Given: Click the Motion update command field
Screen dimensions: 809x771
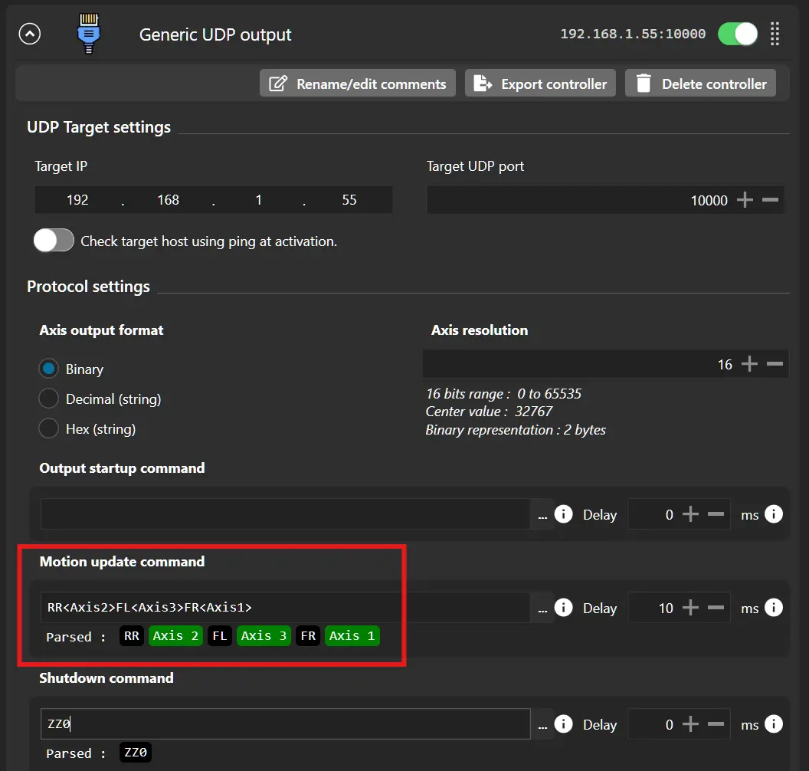Looking at the screenshot, I should point(285,608).
